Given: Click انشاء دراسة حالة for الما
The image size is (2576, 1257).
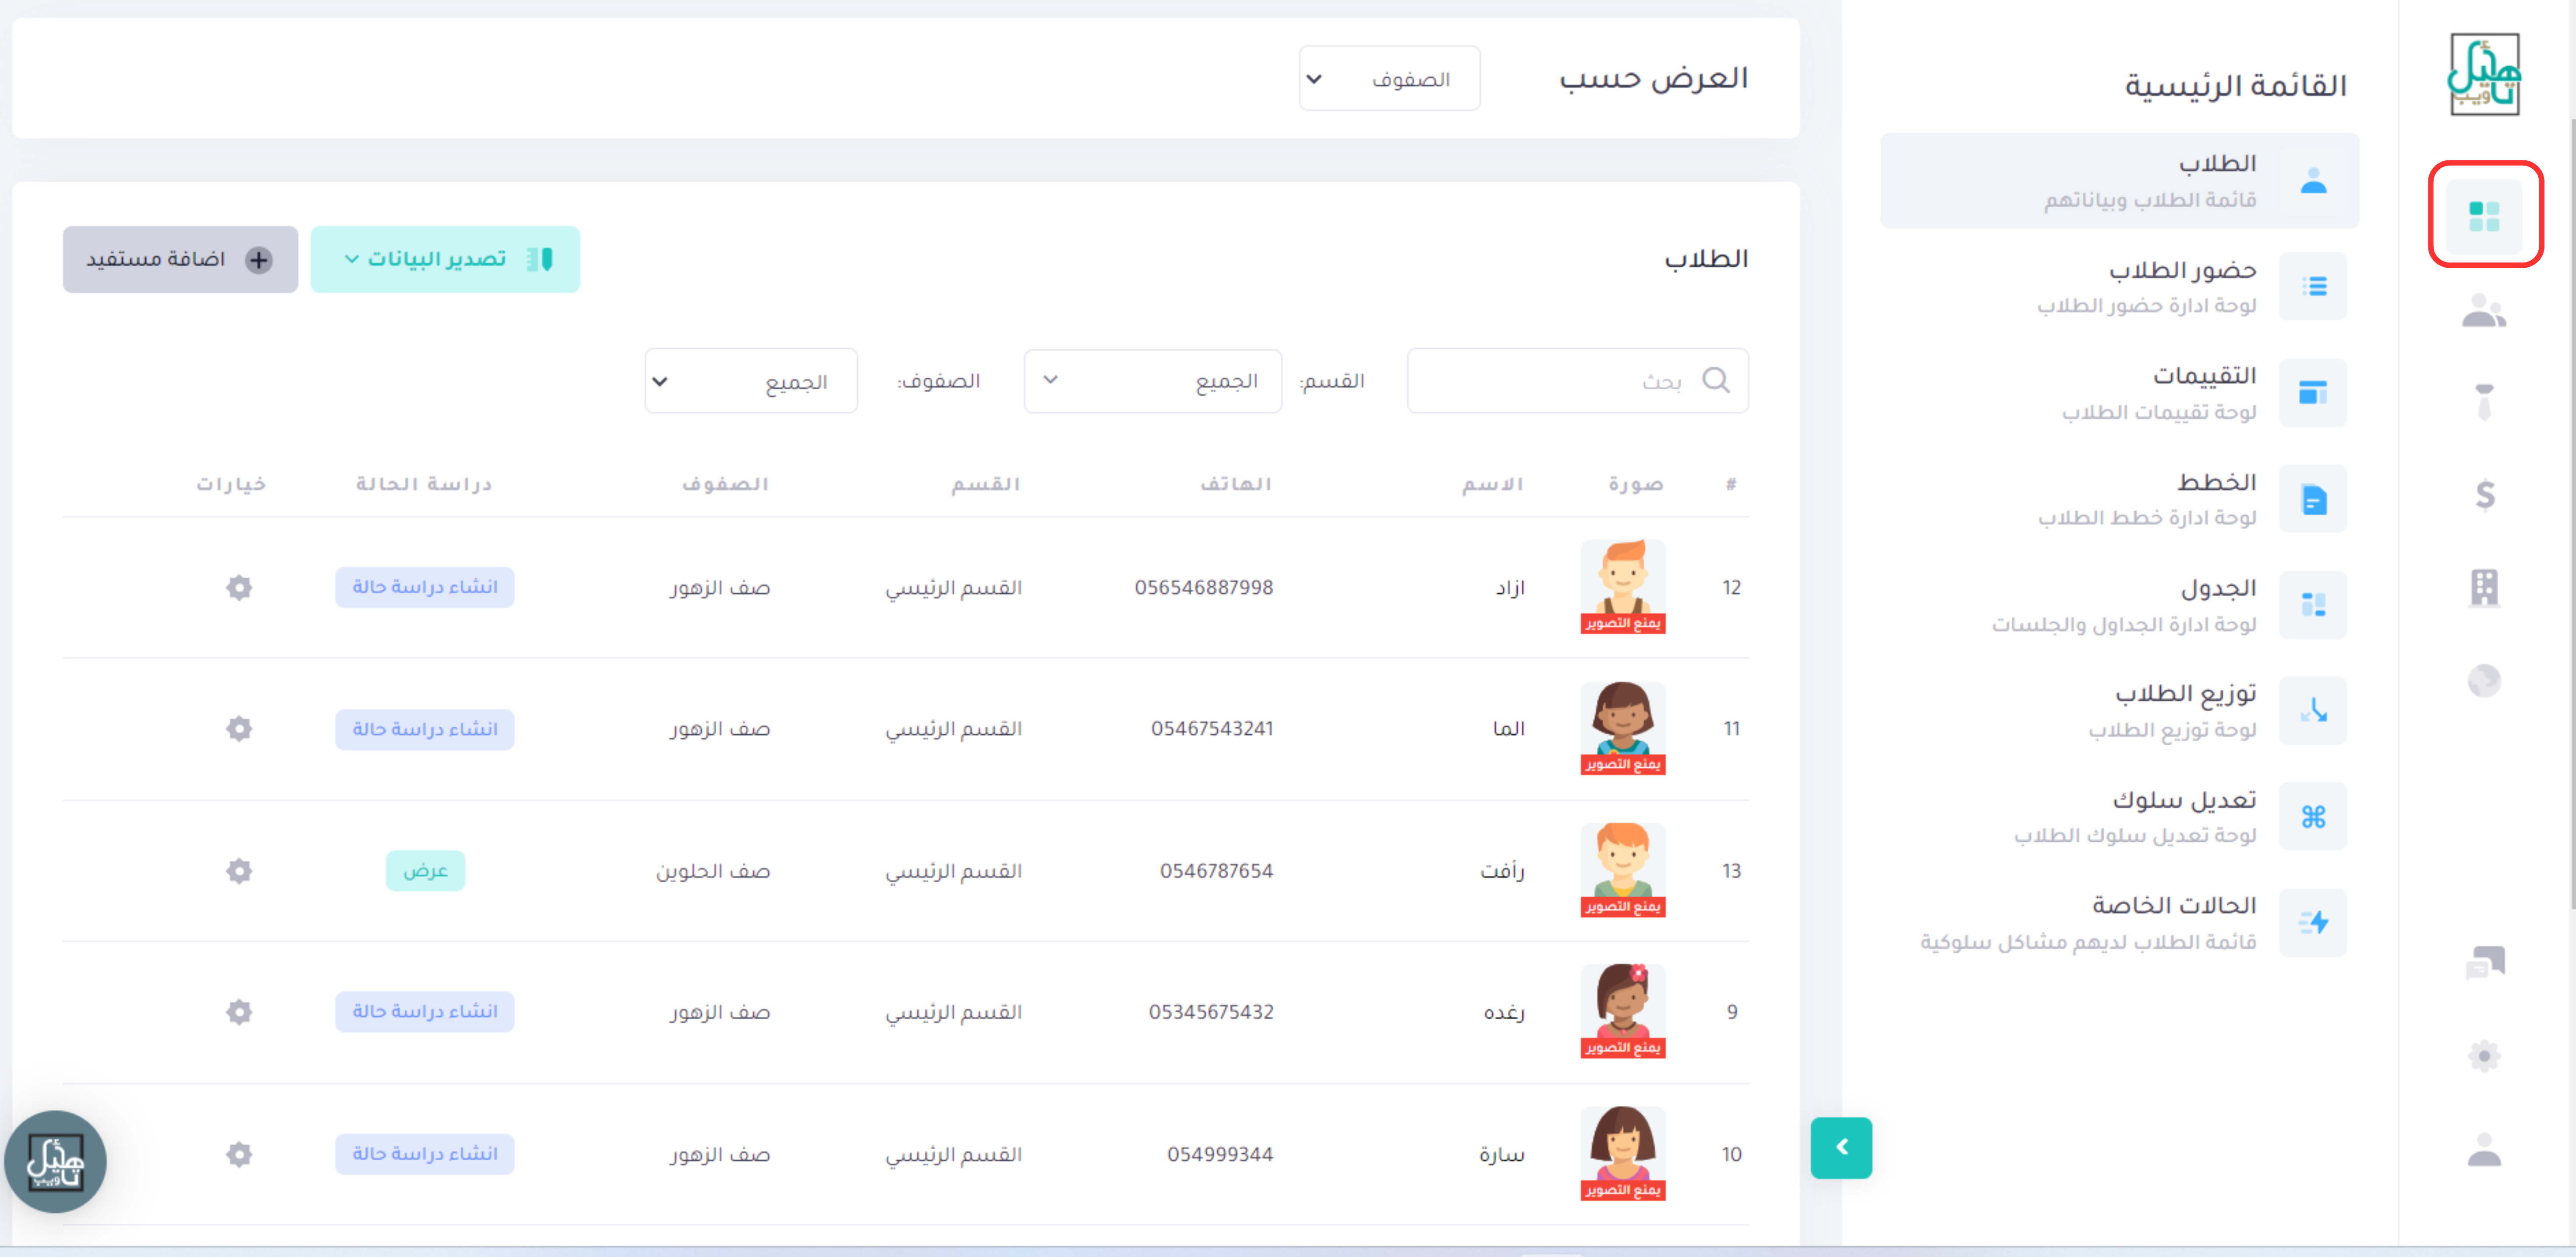Looking at the screenshot, I should coord(425,729).
